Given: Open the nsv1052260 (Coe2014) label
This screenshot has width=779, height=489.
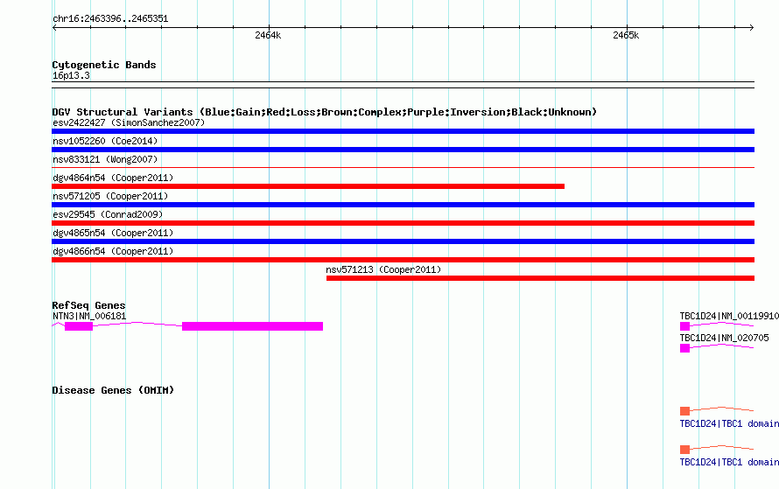Looking at the screenshot, I should (x=105, y=141).
